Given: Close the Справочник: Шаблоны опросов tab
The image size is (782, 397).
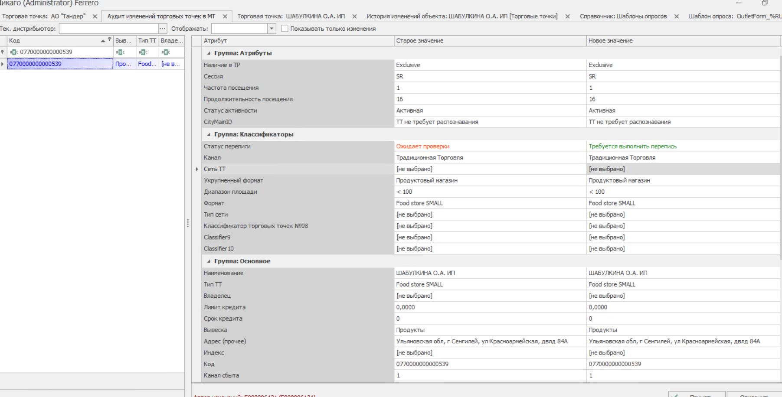Looking at the screenshot, I should [676, 16].
